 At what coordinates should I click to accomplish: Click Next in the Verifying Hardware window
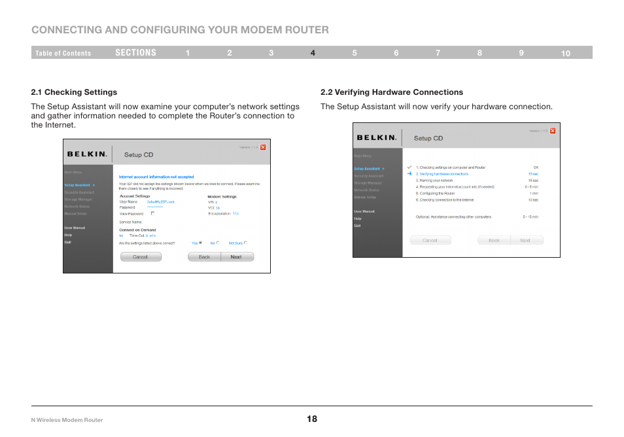pyautogui.click(x=527, y=240)
